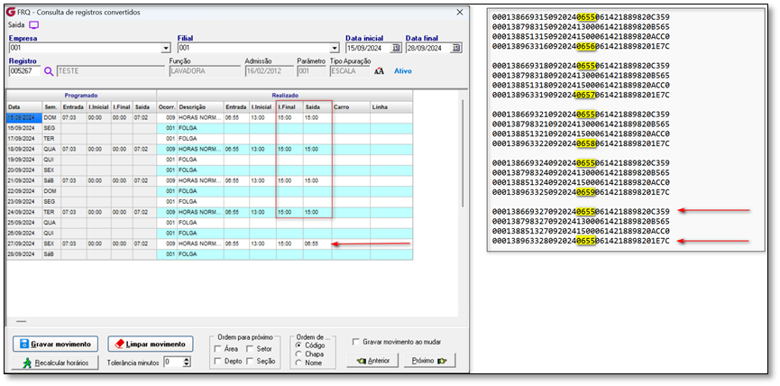Select the Chapa order radio button
Image resolution: width=780 pixels, height=386 pixels.
[298, 354]
